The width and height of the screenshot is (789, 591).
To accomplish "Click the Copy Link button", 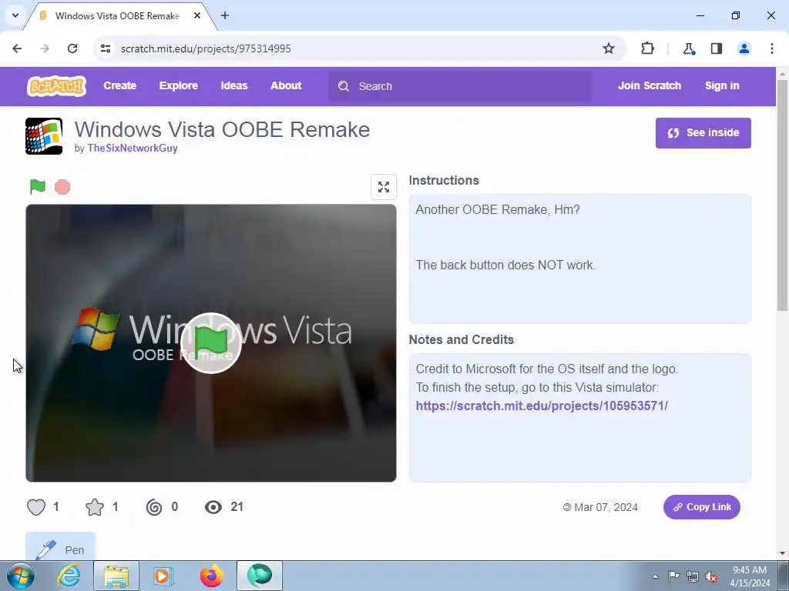I will click(701, 507).
